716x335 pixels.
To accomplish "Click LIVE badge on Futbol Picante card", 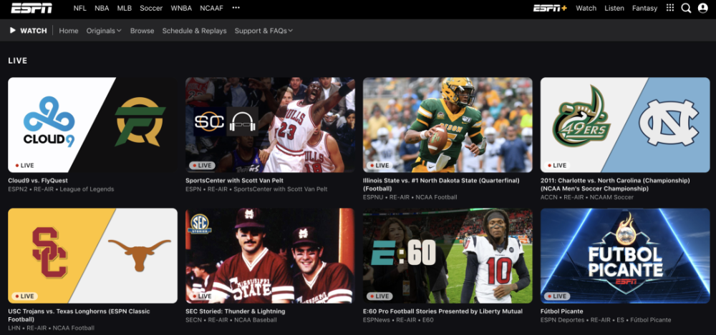I will 557,296.
